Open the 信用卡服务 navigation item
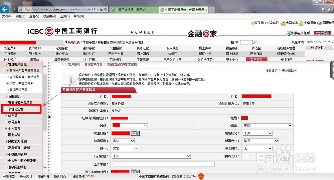The height and width of the screenshot is (180, 334). click(62, 60)
